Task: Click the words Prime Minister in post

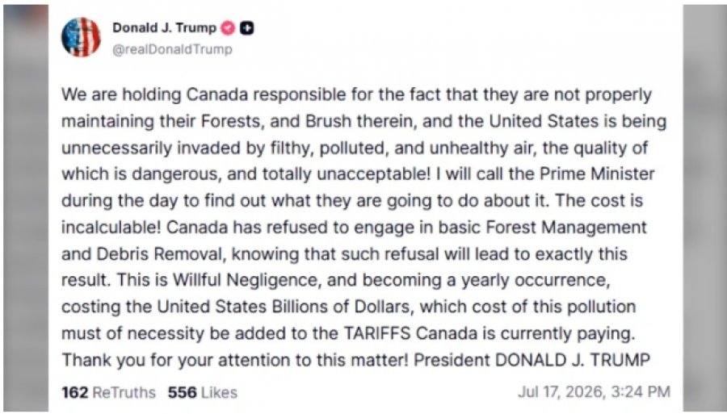Action: click(x=597, y=174)
